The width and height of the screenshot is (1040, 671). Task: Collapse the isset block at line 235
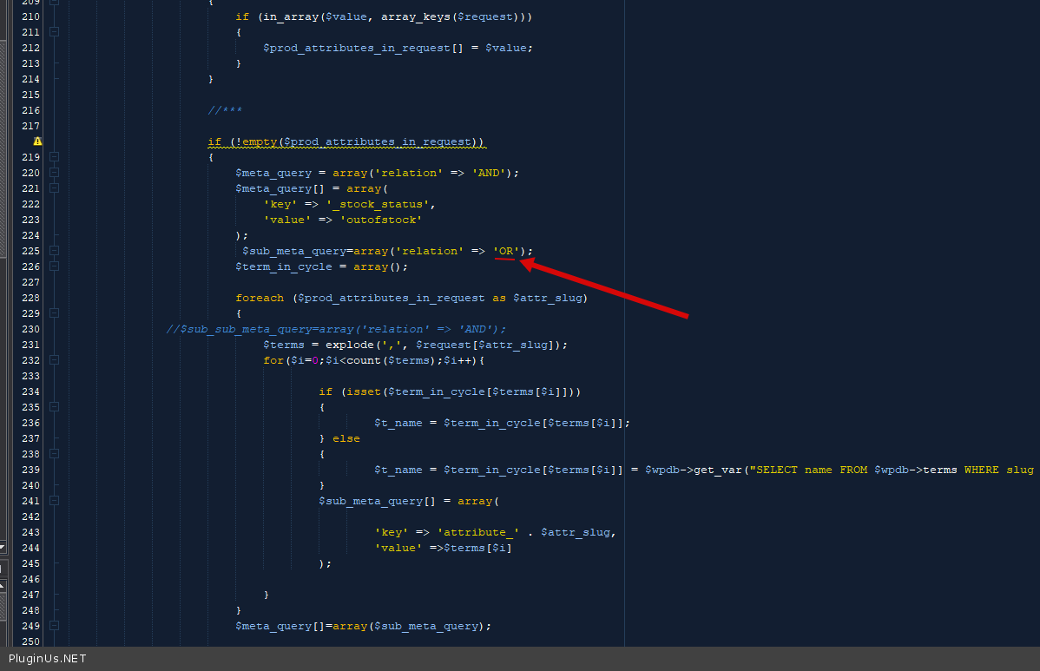(55, 407)
